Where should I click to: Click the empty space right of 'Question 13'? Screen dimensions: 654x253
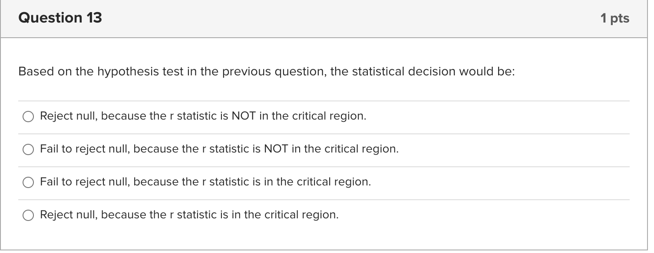[x=304, y=18]
